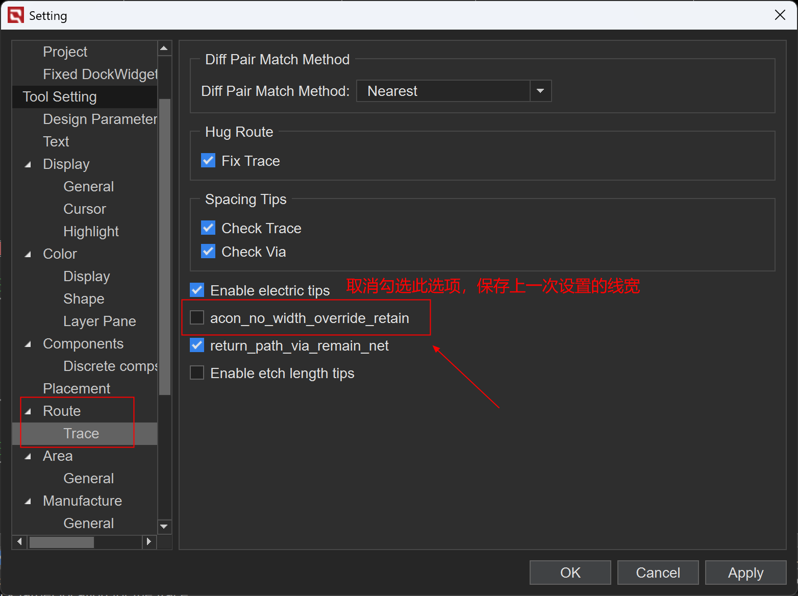Viewport: 798px width, 596px height.
Task: Uncheck the Fix Trace checkbox
Action: coord(208,161)
